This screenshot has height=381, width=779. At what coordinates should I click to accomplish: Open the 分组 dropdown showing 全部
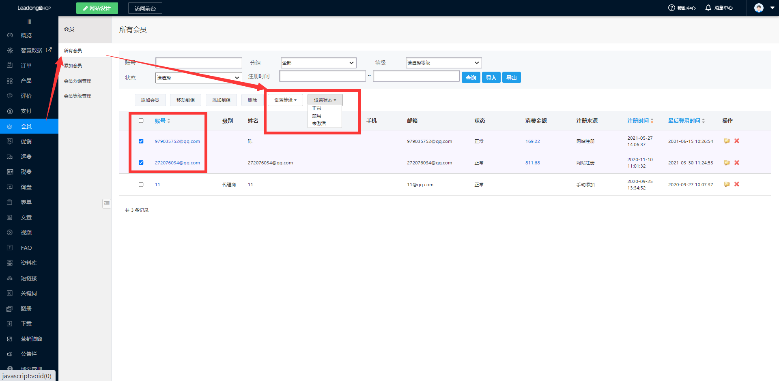pos(318,63)
